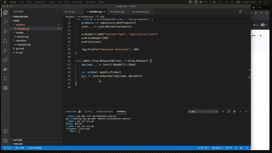Click errors and warnings count in status bar

(x=8, y=148)
